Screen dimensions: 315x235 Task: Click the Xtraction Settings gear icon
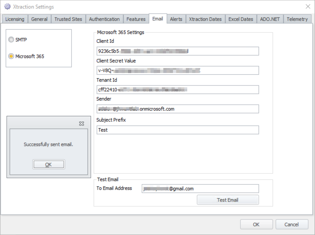(x=6, y=6)
